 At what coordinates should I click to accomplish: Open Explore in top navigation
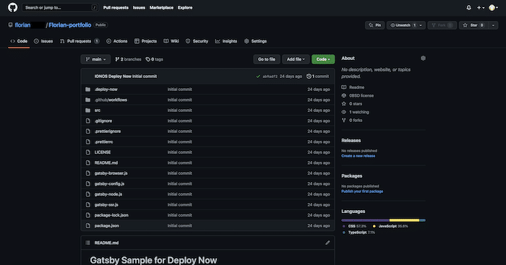[185, 7]
